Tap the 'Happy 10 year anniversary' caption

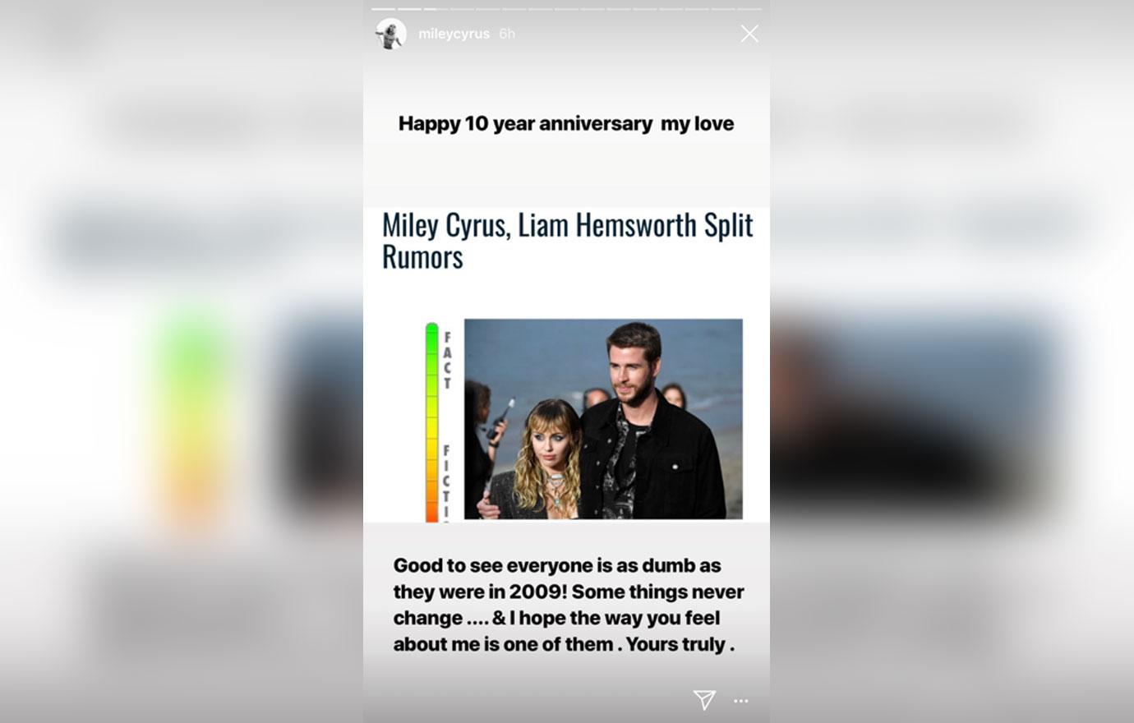[566, 123]
